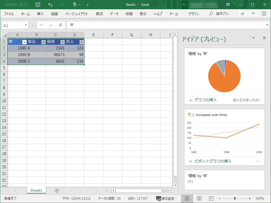This screenshot has height=203, width=271.
Task: Switch to Page Break Preview icon
Action: (211, 199)
